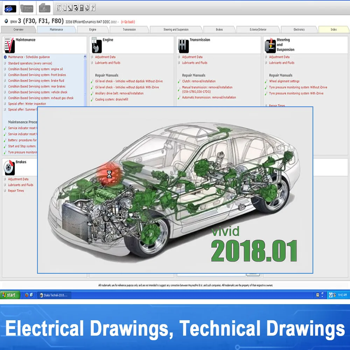Click the glove icon in the small toolbar

pyautogui.click(x=64, y=8)
